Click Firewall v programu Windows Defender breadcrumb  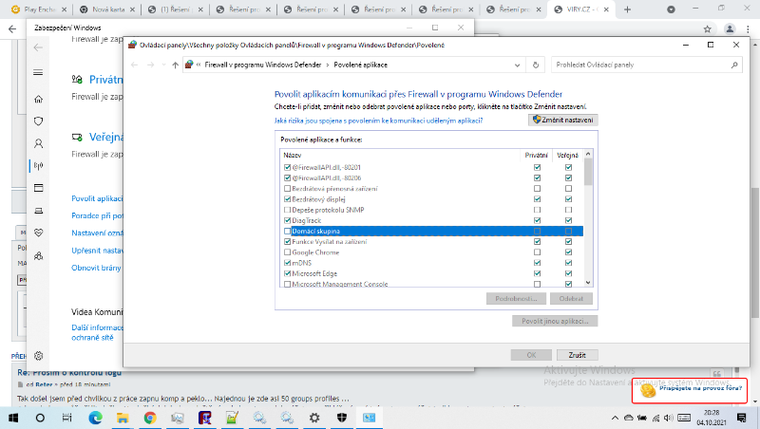[x=263, y=65]
